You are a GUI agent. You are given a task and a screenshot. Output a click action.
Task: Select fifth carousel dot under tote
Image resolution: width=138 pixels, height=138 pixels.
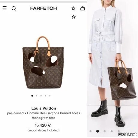(x=50, y=96)
